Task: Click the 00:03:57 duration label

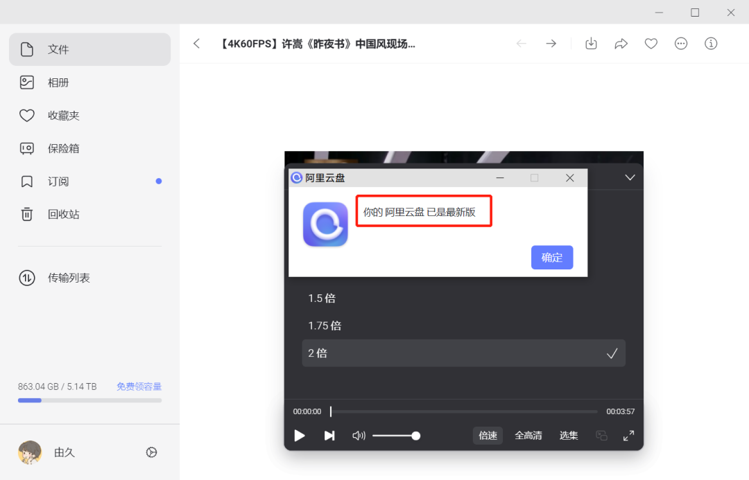Action: click(621, 411)
